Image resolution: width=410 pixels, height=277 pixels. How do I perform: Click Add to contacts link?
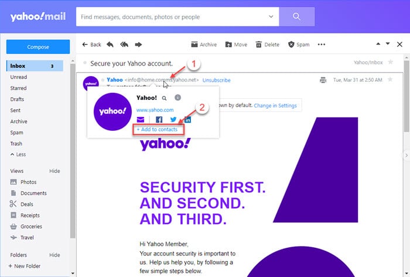click(157, 129)
